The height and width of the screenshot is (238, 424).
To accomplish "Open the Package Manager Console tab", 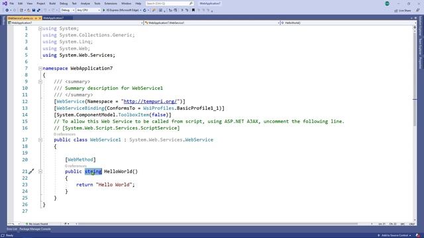I will 35,229.
